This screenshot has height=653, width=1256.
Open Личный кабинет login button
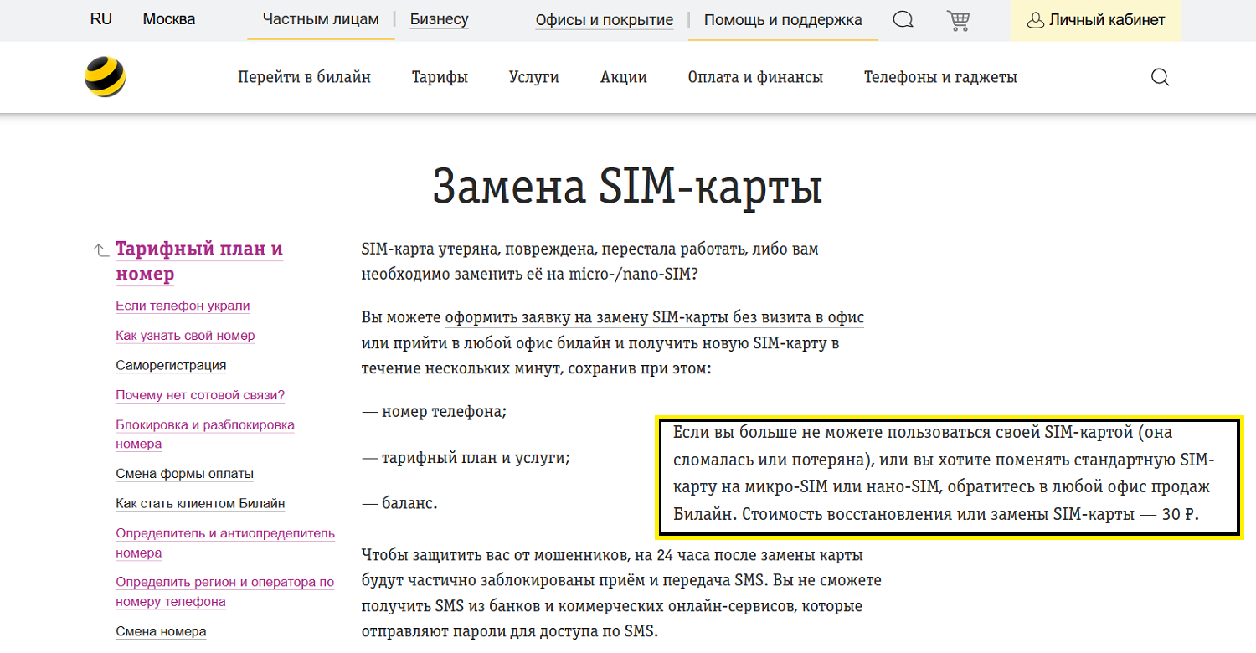[x=1095, y=20]
